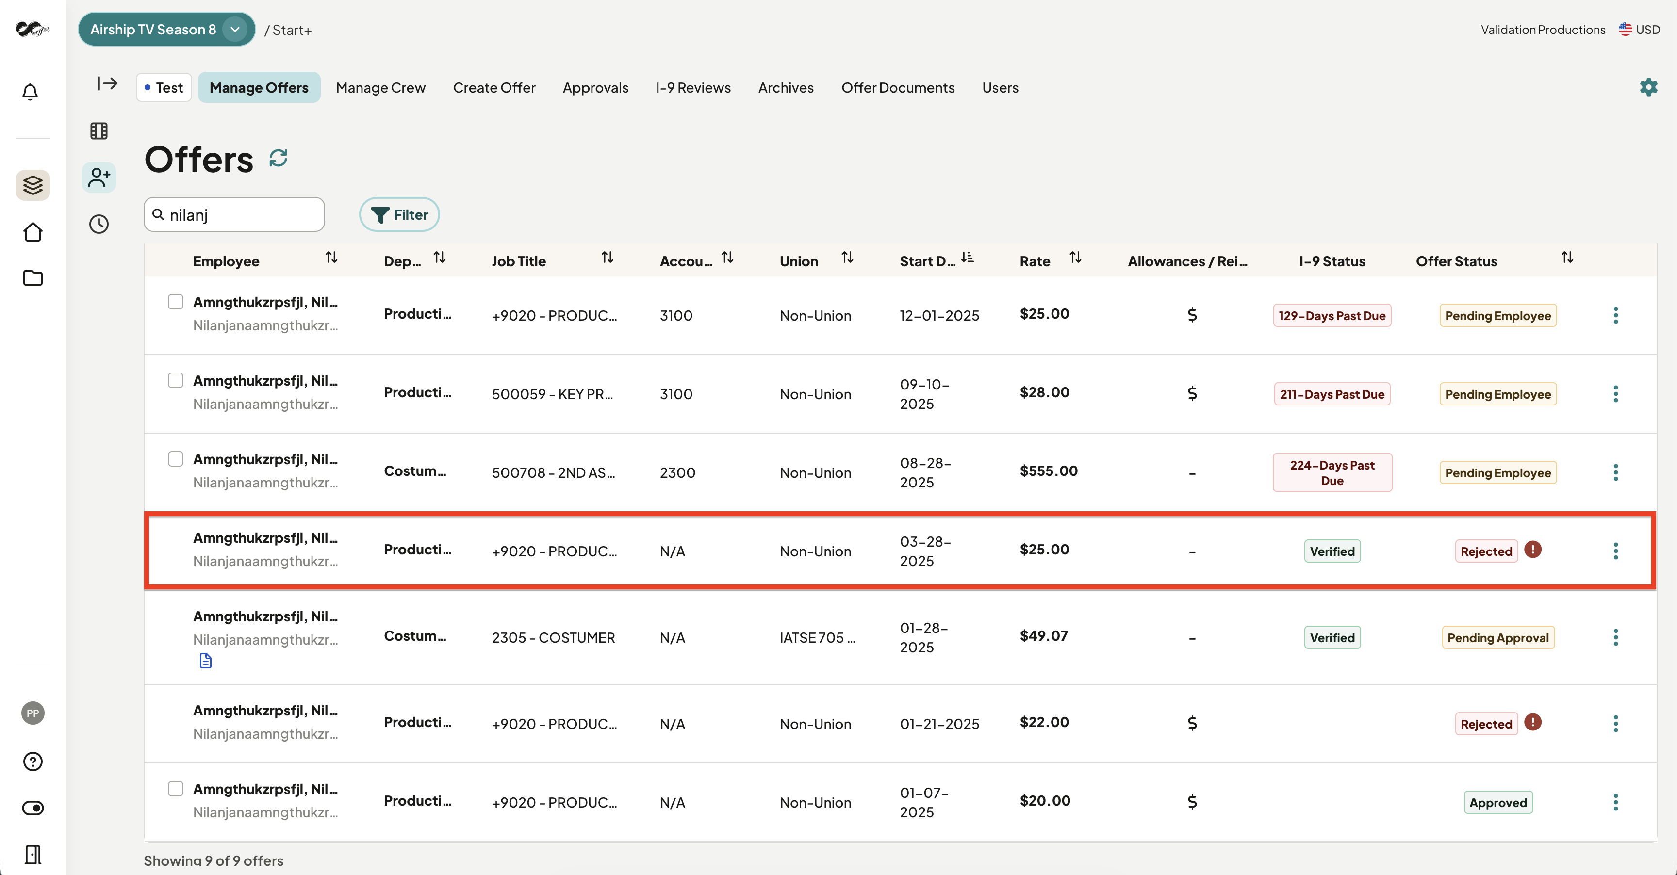Open row menu for $555.00 offer
This screenshot has width=1677, height=875.
coord(1616,472)
